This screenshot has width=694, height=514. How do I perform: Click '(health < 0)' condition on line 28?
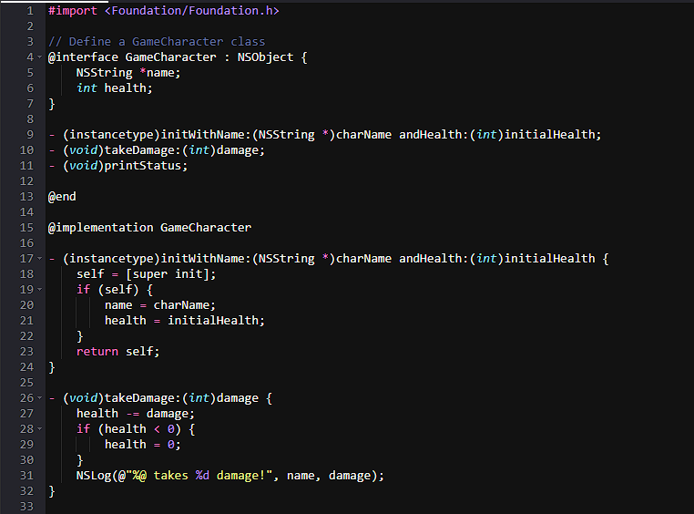point(139,429)
